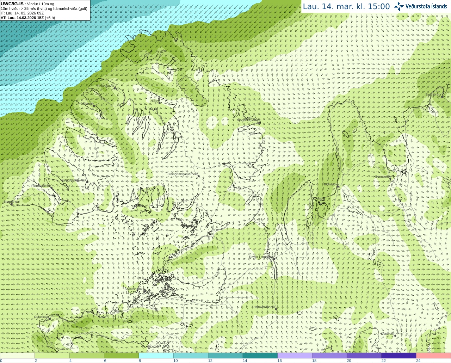Select the 2–4 m/s light green swatch
451x363 pixels.
[x=52, y=356]
